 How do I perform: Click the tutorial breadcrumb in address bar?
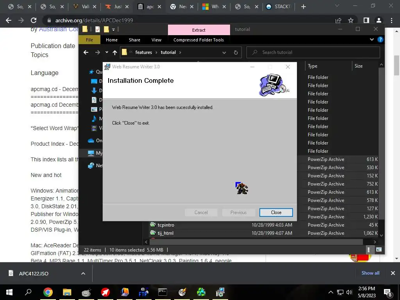tap(168, 52)
